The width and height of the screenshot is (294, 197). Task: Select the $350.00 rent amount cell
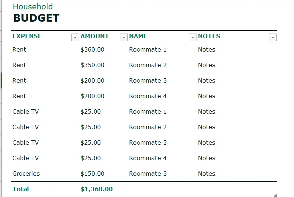(x=92, y=65)
